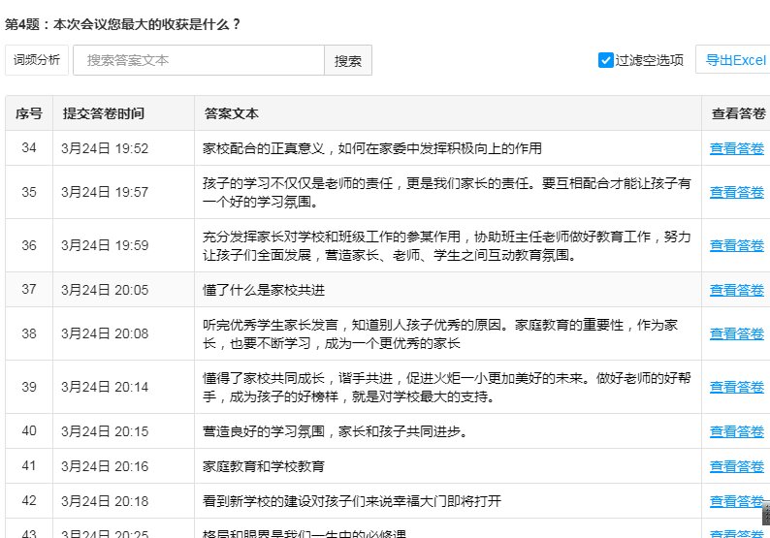The width and height of the screenshot is (770, 538).
Task: Select timestamp 3月24日 20:18
Action: (x=105, y=501)
